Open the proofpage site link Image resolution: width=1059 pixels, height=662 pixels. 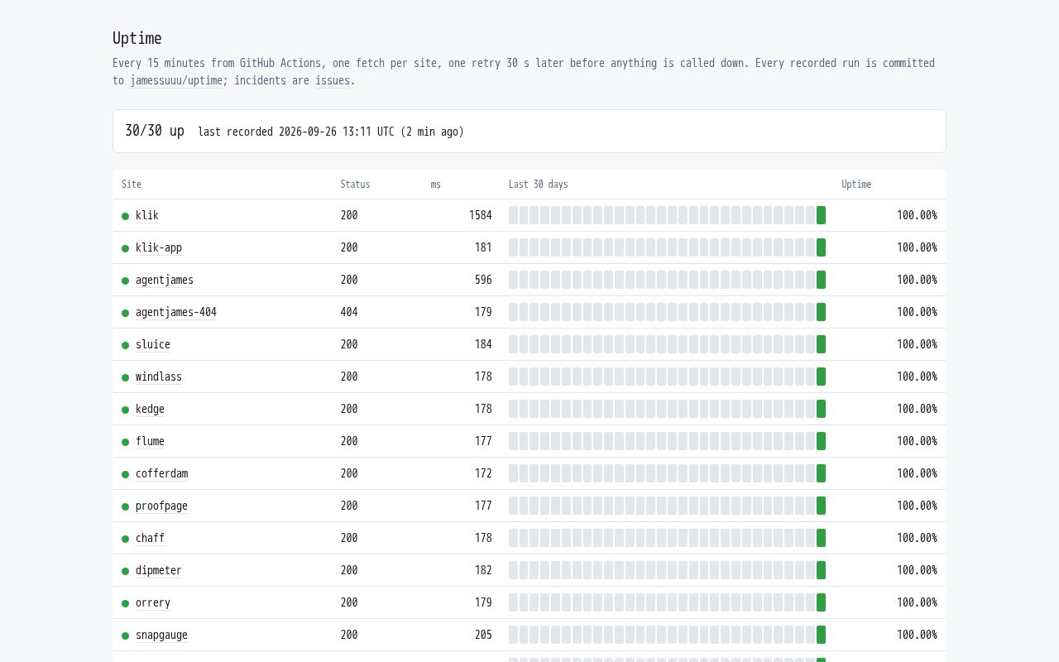tap(161, 506)
